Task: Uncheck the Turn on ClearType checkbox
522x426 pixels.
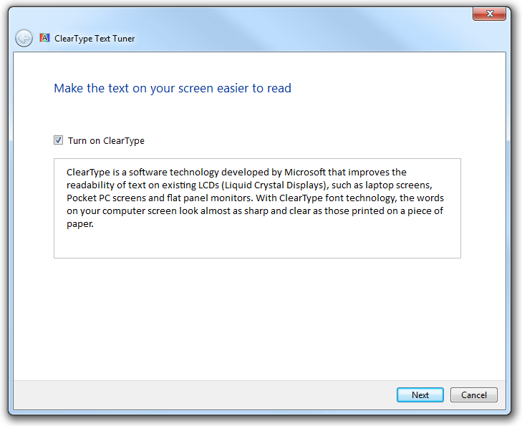Action: pyautogui.click(x=58, y=140)
